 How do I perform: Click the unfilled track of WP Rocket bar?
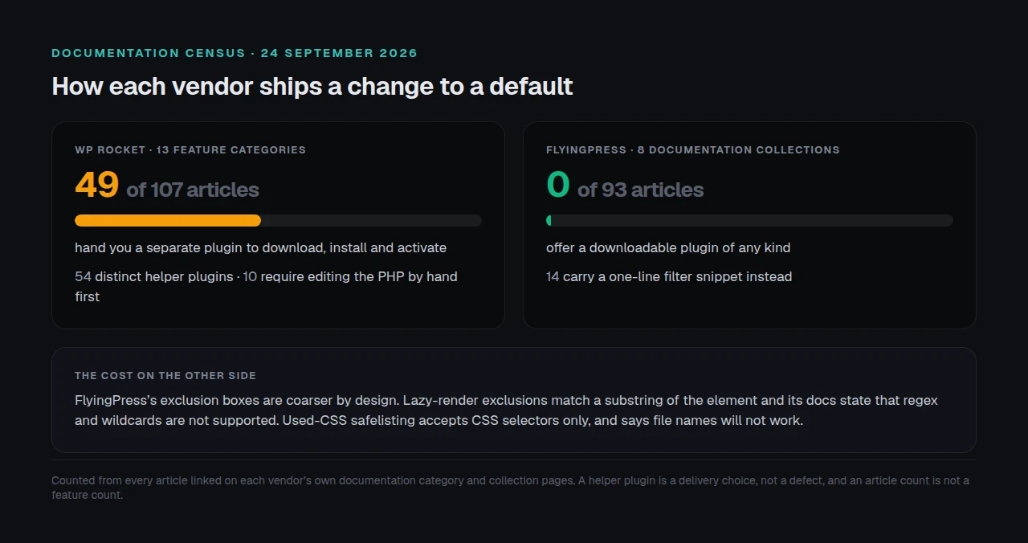pos(371,221)
